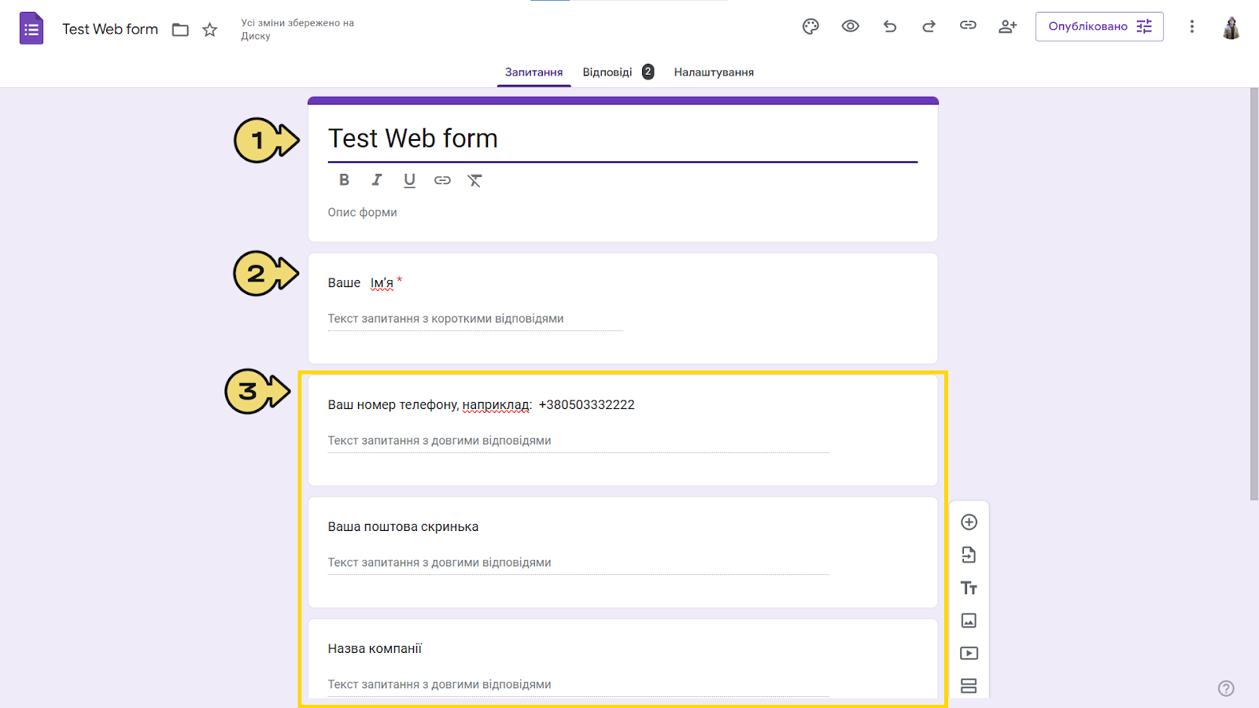Add a new question from side toolbar

pyautogui.click(x=969, y=522)
